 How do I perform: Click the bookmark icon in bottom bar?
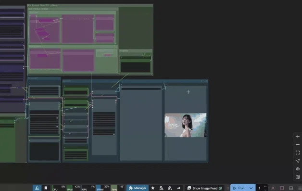46,188
